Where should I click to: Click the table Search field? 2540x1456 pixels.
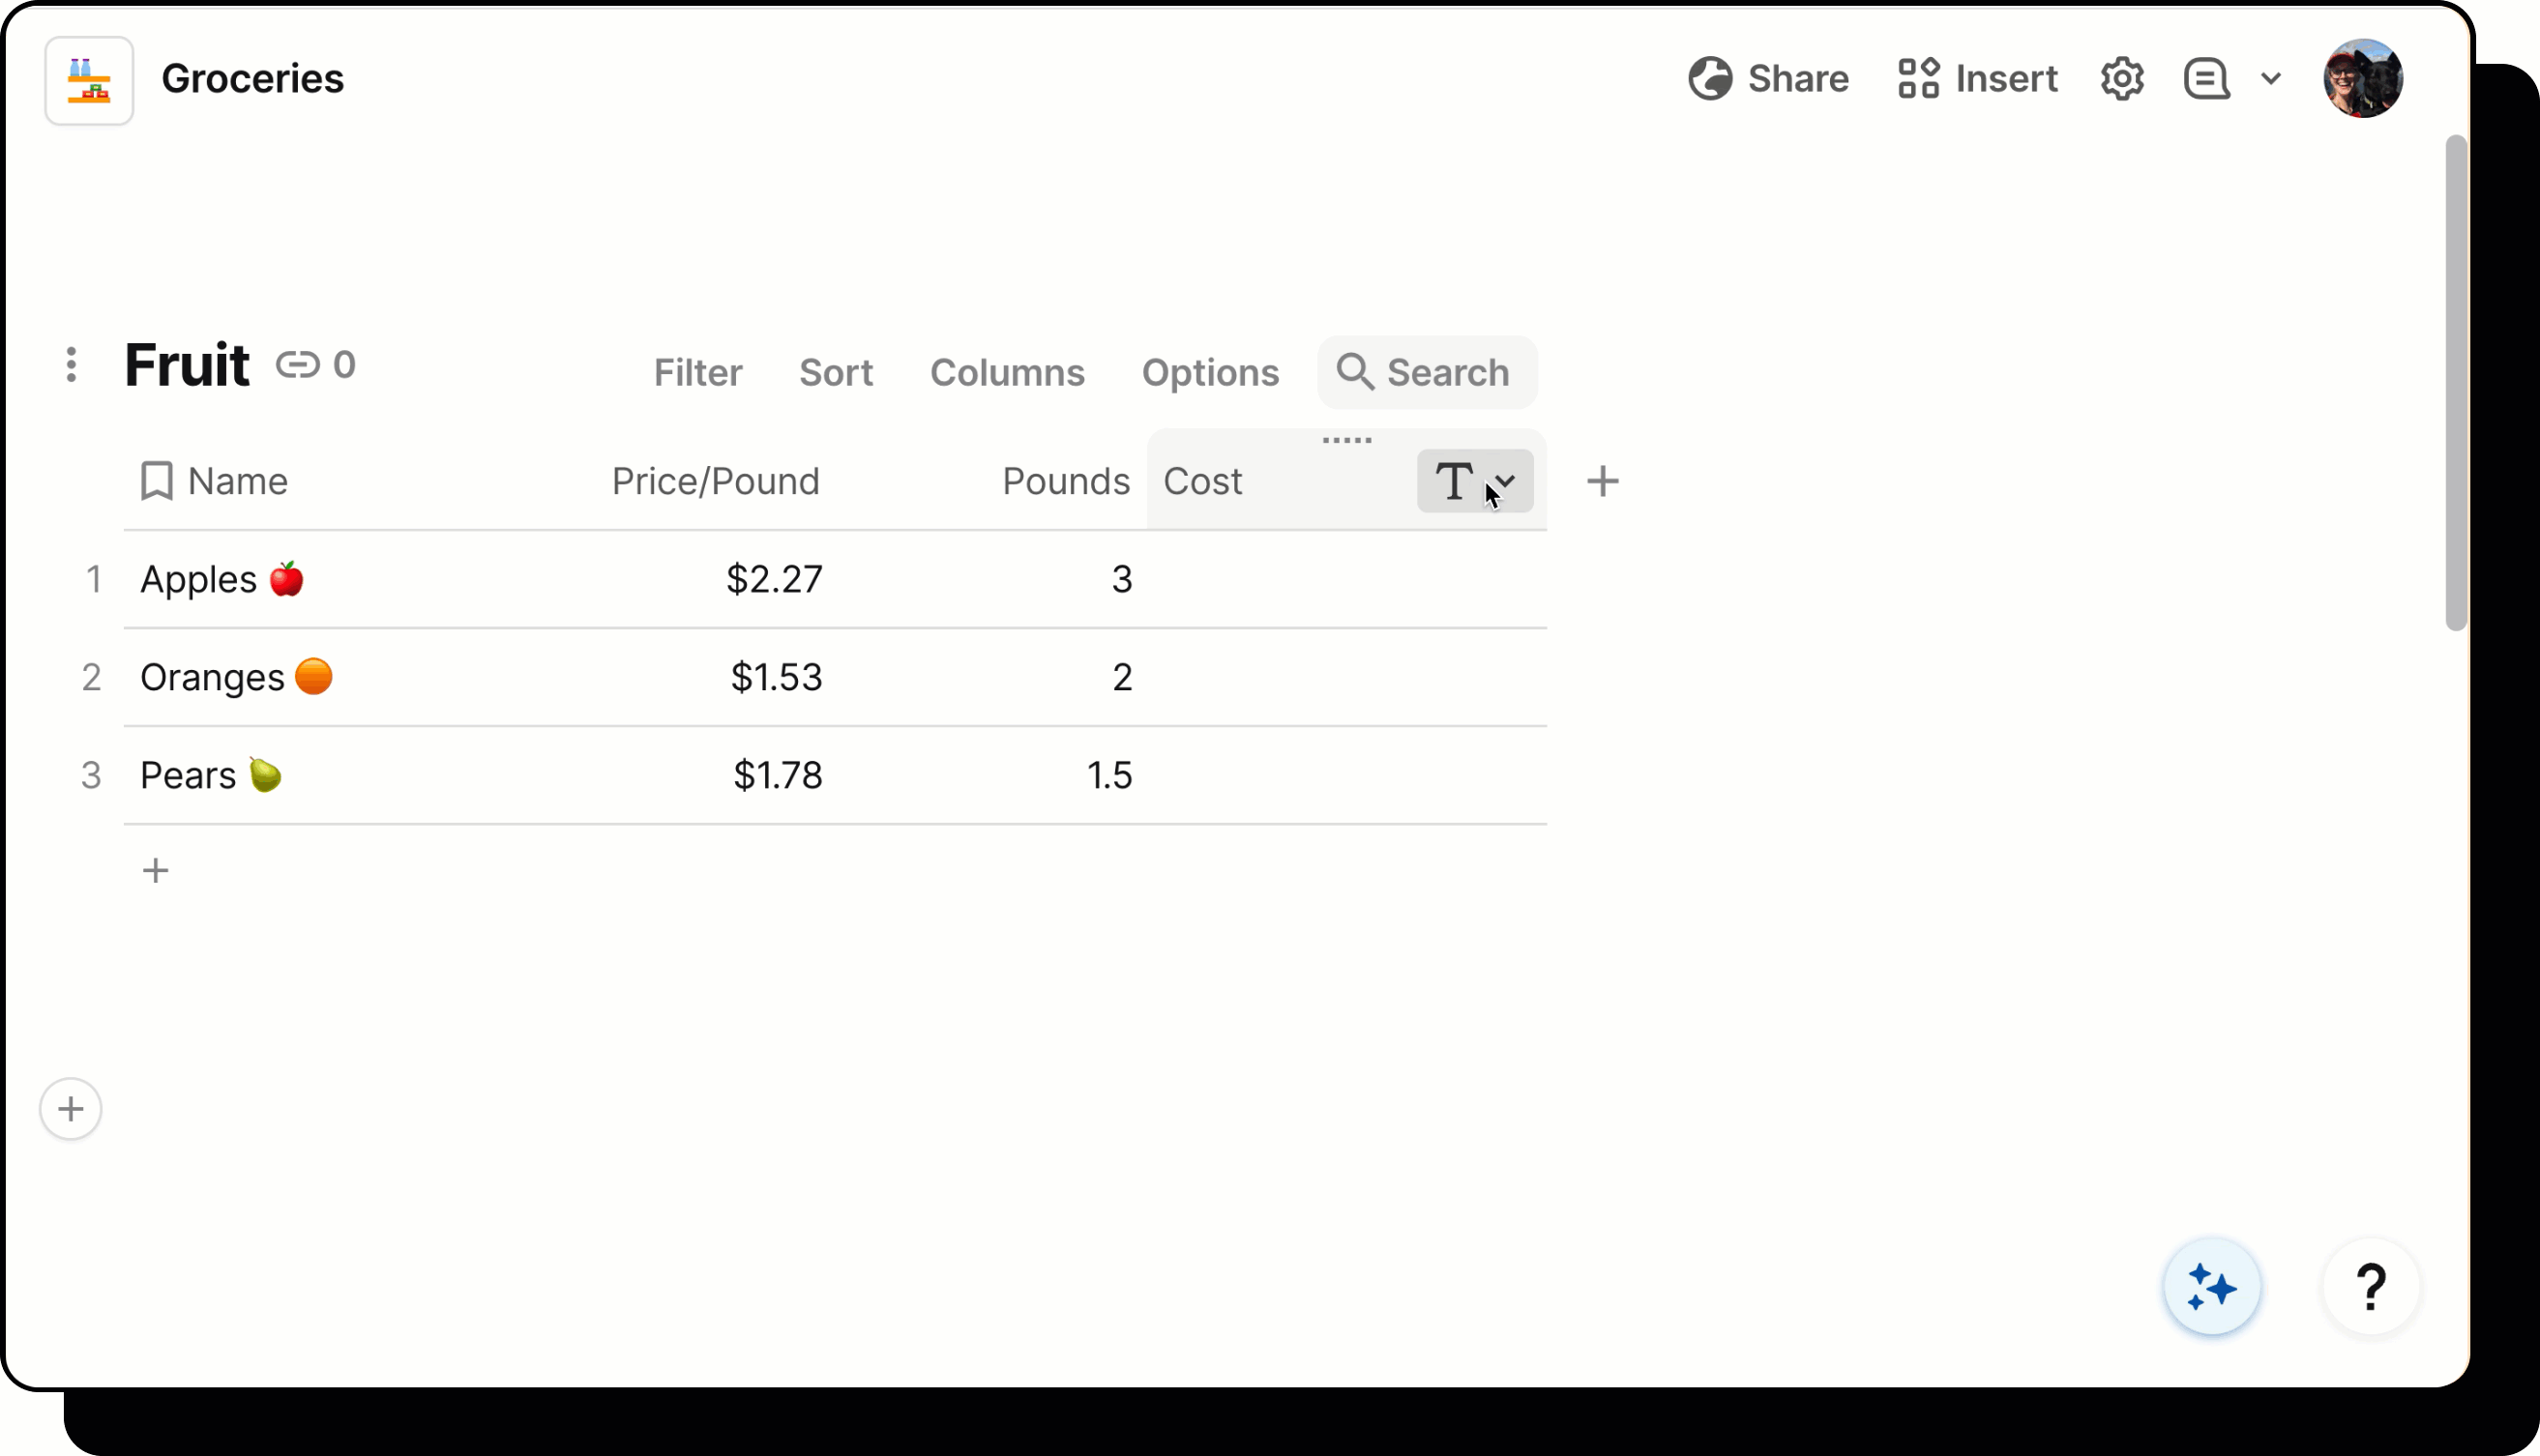click(x=1427, y=373)
